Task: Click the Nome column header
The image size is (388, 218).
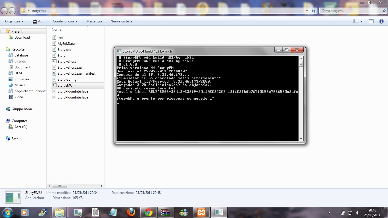Action: pos(56,30)
